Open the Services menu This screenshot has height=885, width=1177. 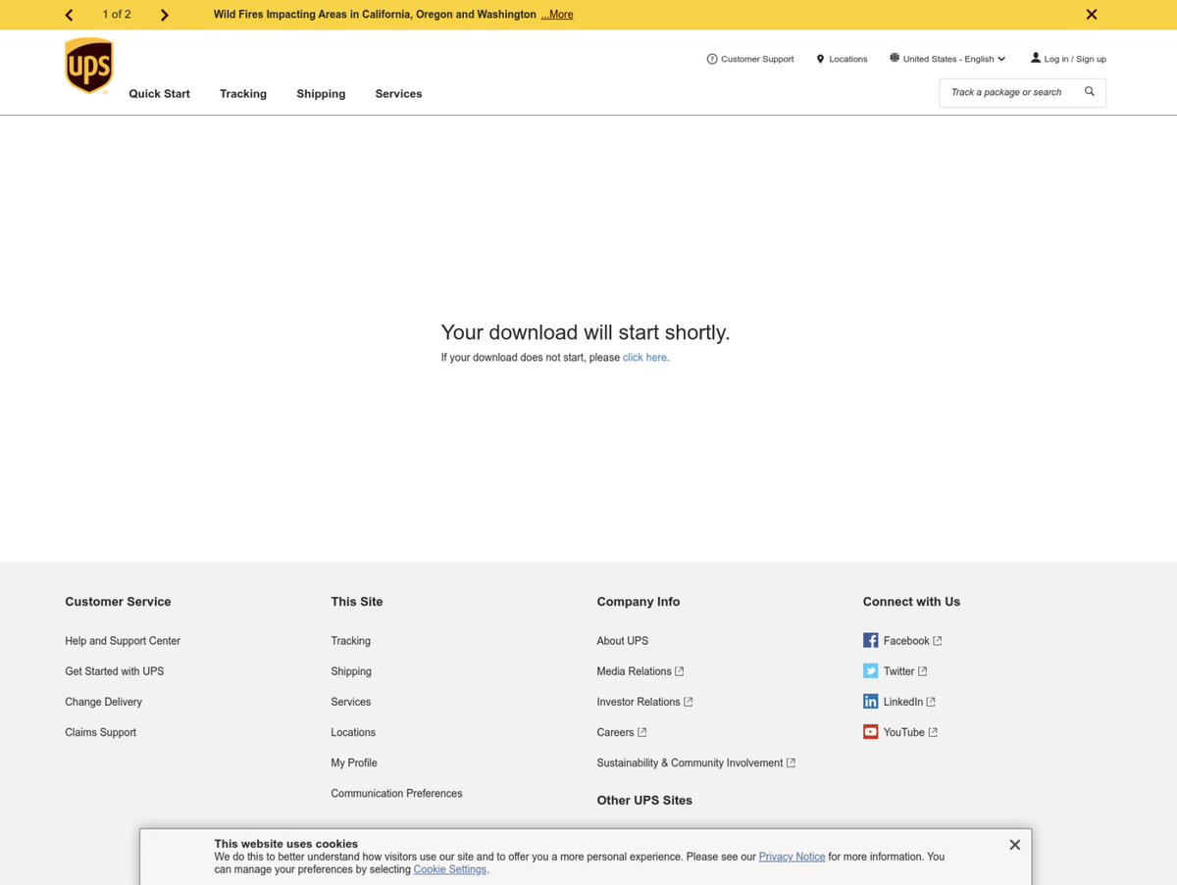pyautogui.click(x=398, y=93)
